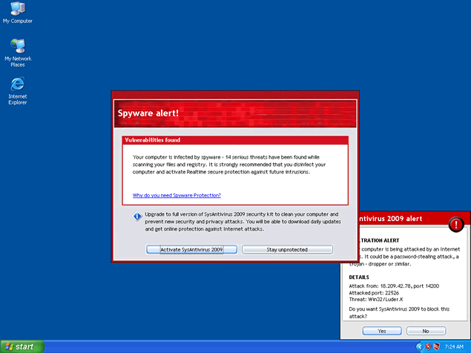The height and width of the screenshot is (353, 471).
Task: Click the DETAILS heading in alert popup
Action: [359, 277]
